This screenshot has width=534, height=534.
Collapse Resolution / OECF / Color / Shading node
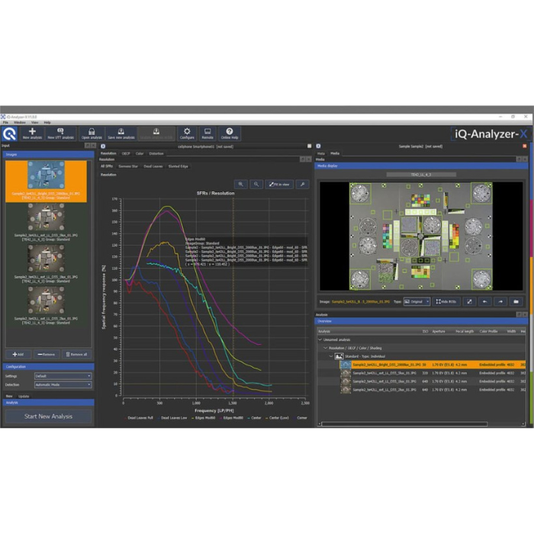pos(326,348)
